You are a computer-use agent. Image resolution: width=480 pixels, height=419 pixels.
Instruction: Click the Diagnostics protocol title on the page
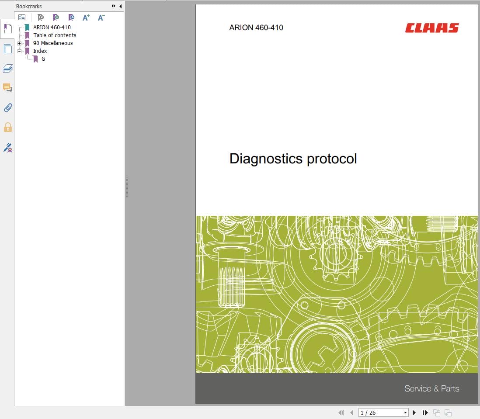click(x=293, y=159)
